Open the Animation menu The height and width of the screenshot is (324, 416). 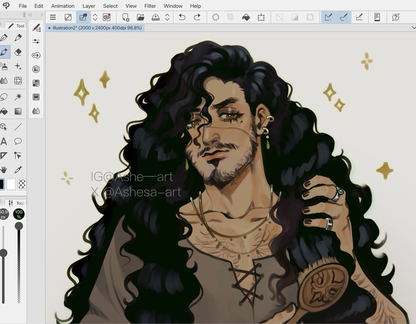point(63,6)
